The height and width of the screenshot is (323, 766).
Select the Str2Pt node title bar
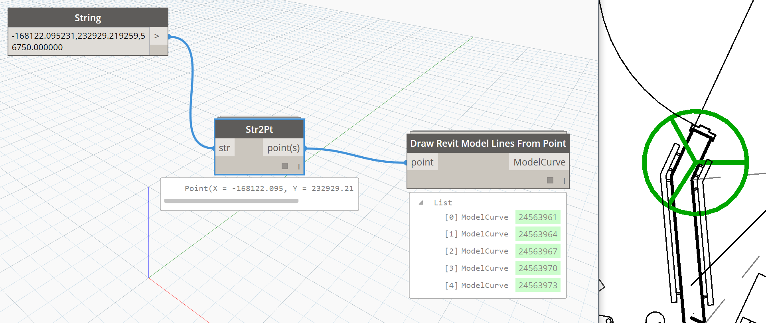[x=259, y=130]
